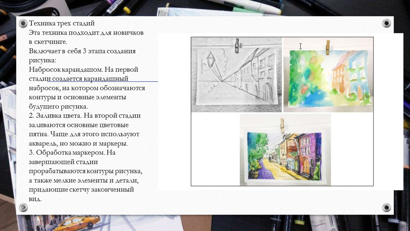Click the line 'Включает в себя 3 этапа создания'
The width and height of the screenshot is (410, 231).
(x=82, y=51)
